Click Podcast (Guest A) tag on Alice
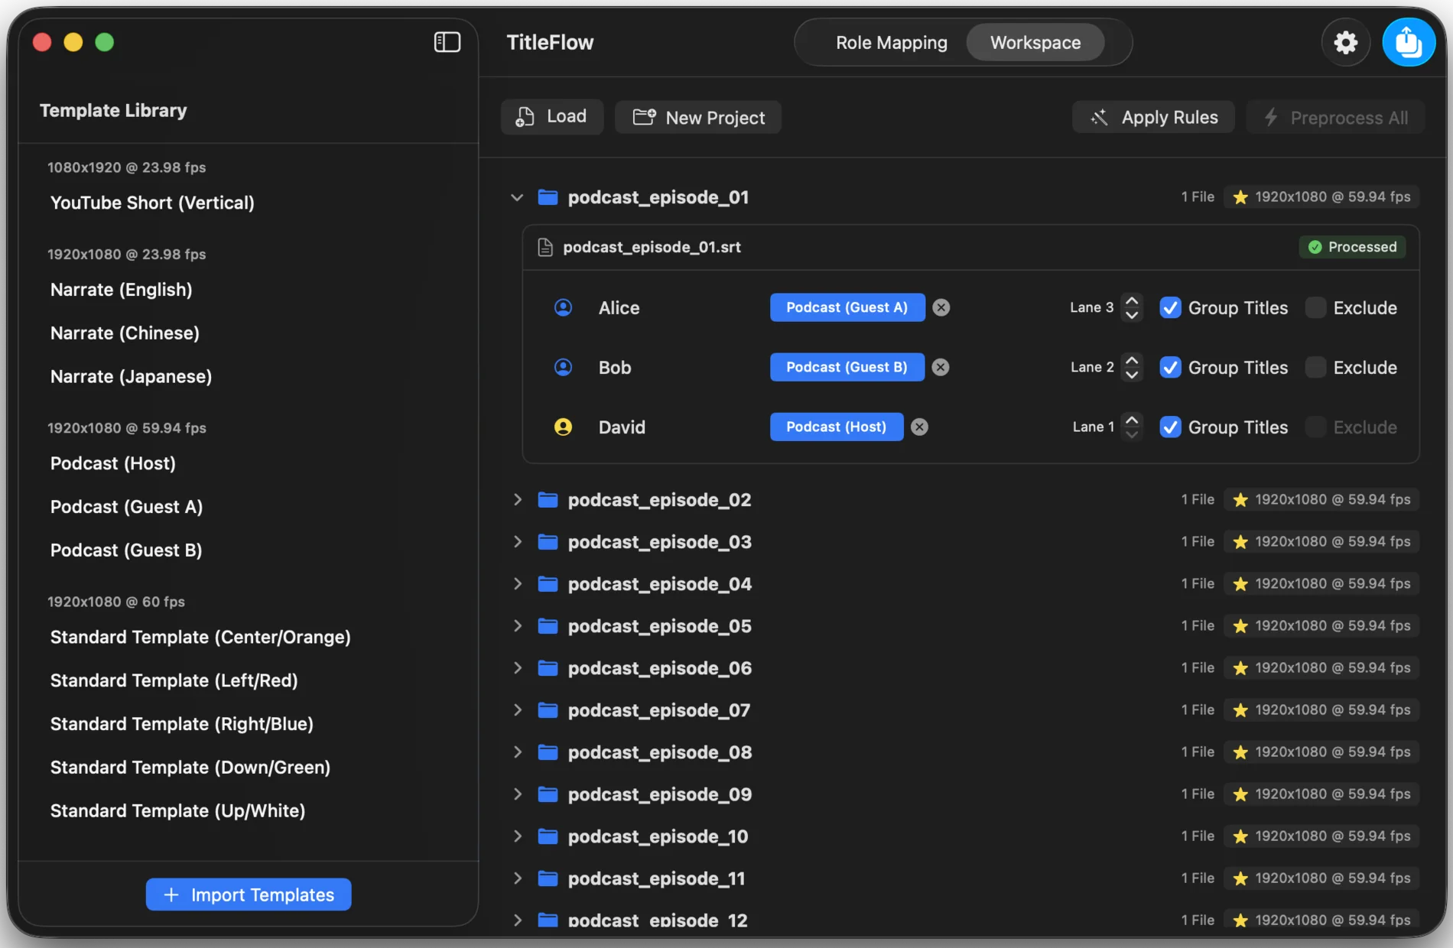This screenshot has width=1453, height=948. [847, 307]
